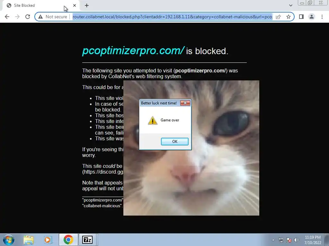Viewport: 329px width, 246px height.
Task: Close the "Better luck next time!" dialog
Action: [185, 103]
